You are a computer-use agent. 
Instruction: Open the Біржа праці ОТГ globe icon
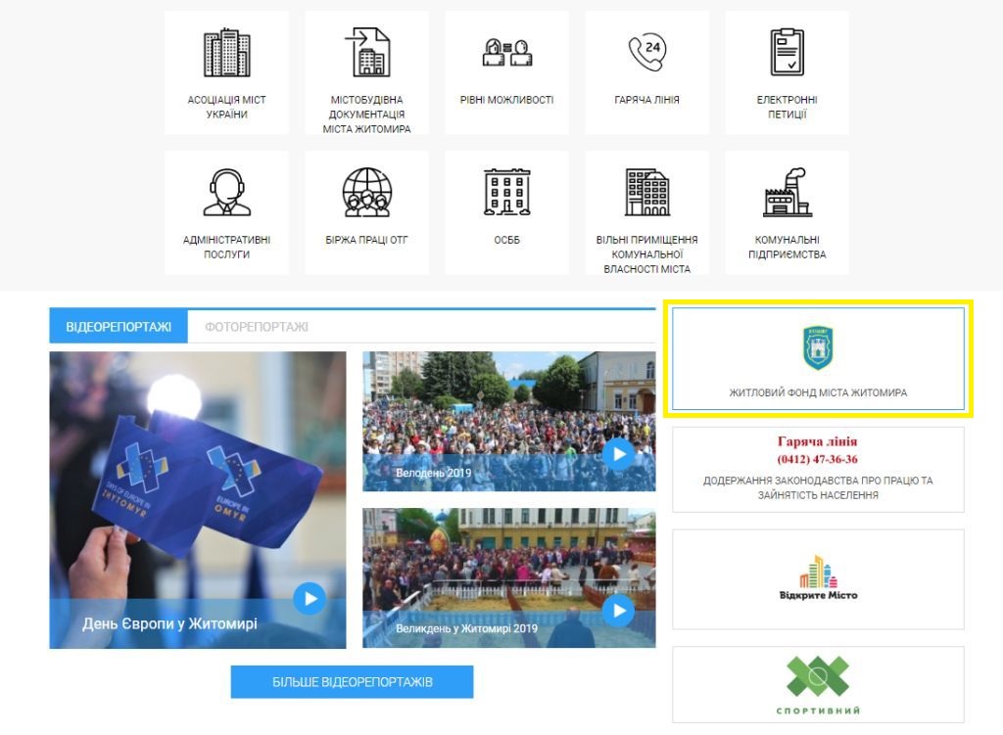pyautogui.click(x=366, y=193)
